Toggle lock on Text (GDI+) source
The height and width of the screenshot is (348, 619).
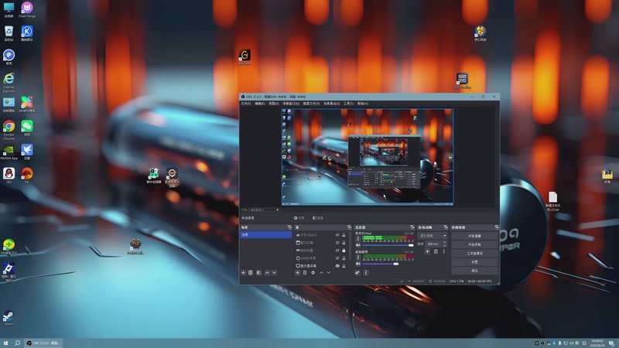(x=344, y=235)
